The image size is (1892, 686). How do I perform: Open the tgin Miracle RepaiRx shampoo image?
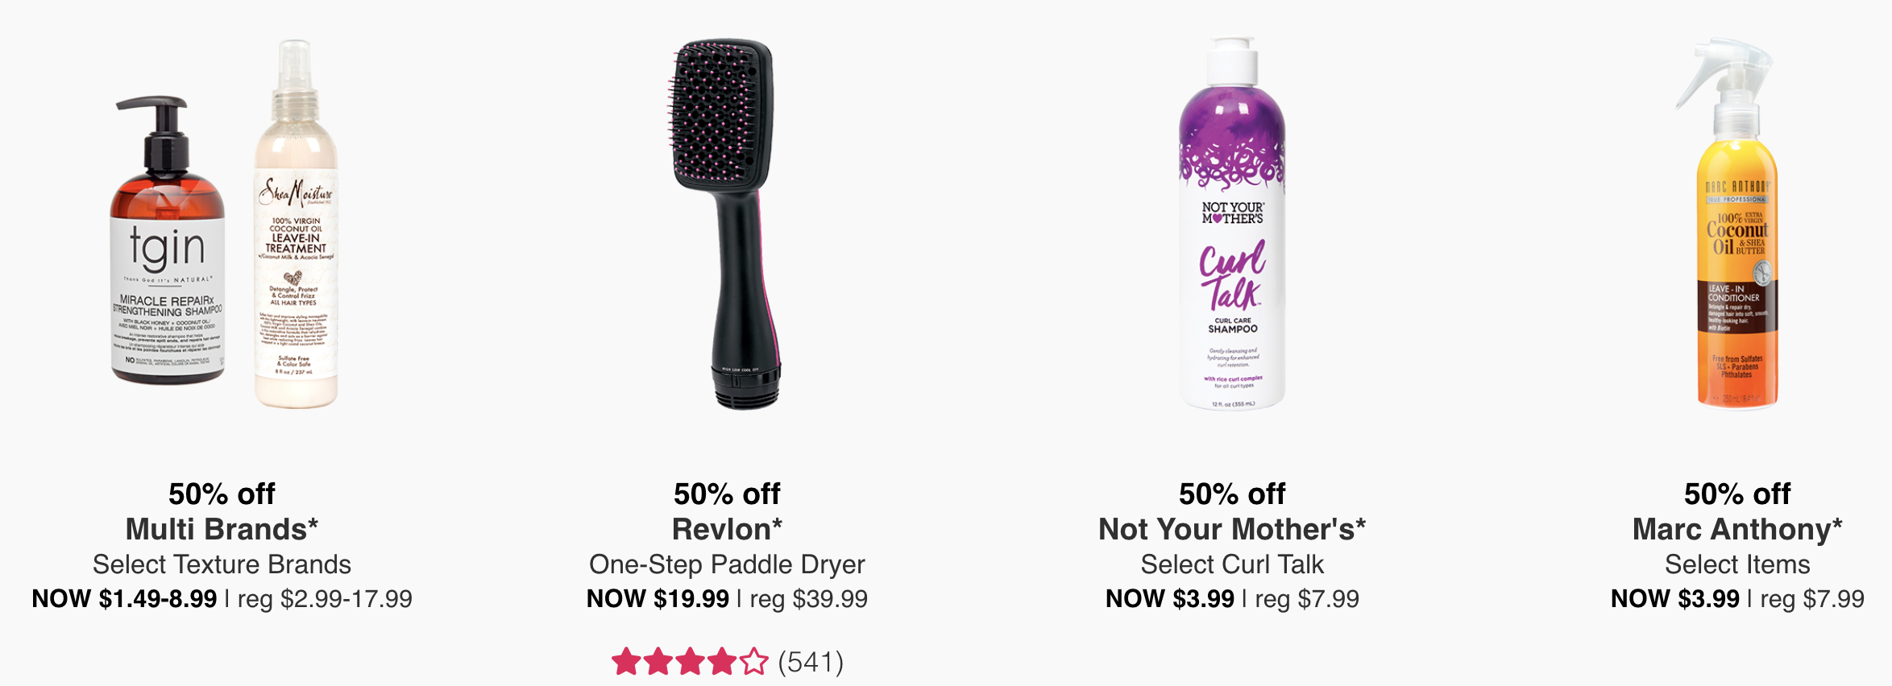[168, 241]
